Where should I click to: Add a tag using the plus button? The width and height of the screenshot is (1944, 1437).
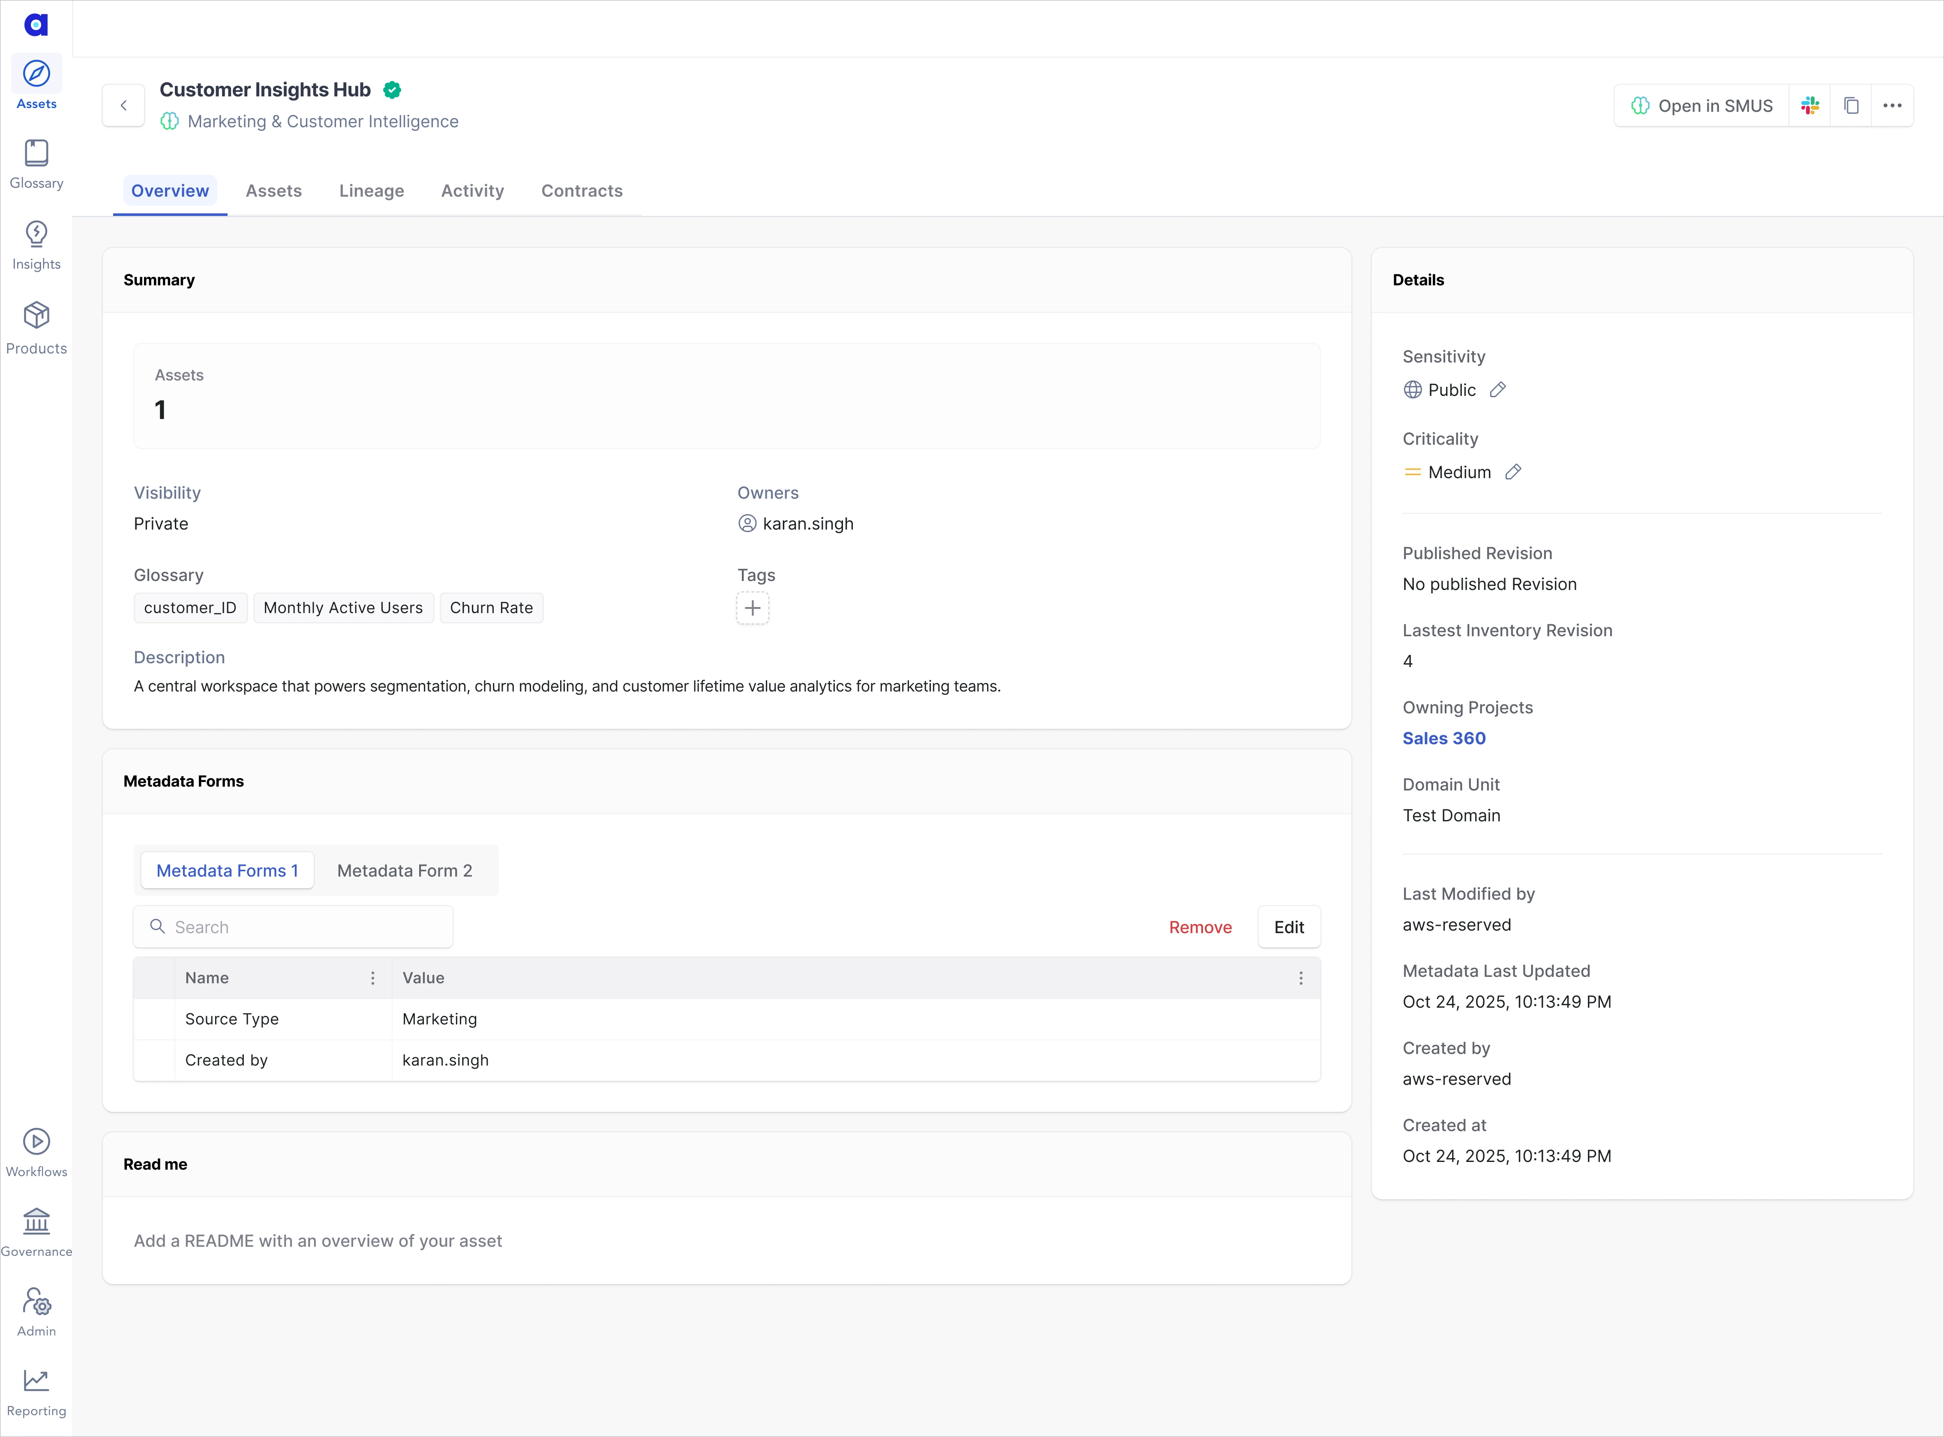752,608
